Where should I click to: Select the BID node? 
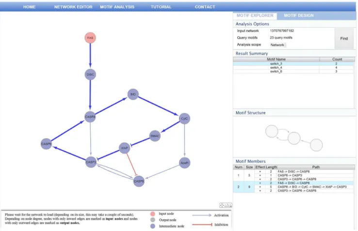(133, 94)
